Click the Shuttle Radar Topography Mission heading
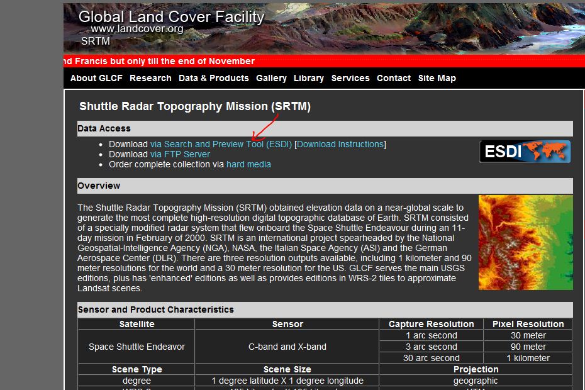 click(194, 106)
